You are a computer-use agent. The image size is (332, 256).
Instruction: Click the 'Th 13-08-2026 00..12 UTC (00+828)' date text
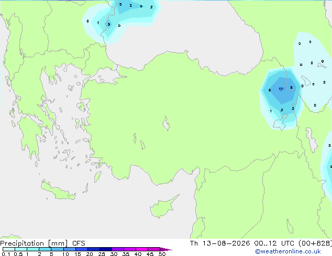261,243
